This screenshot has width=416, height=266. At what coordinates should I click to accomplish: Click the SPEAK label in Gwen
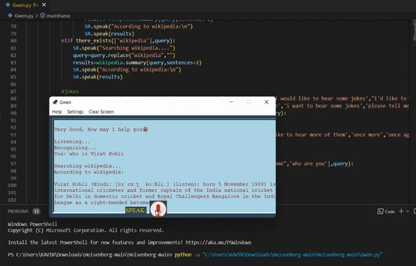[135, 210]
